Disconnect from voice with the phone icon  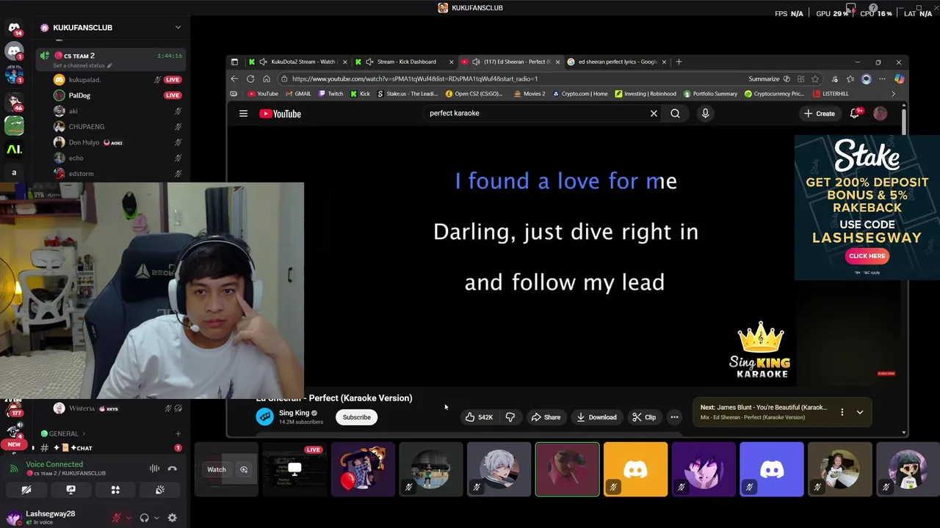pos(172,469)
